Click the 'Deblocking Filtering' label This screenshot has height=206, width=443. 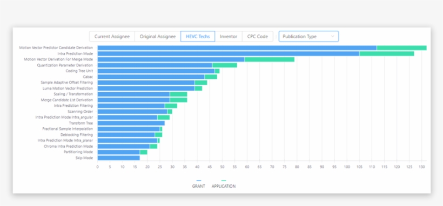point(77,135)
